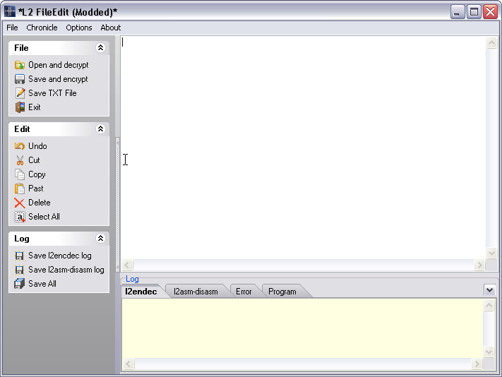
Task: Open the About menu
Action: point(110,28)
